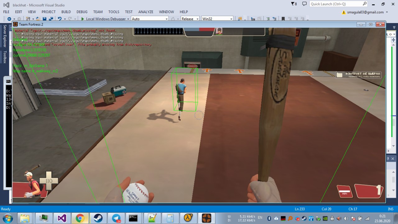398x224 pixels.
Task: Click the Save icon in Visual Studio toolbar
Action: 44,19
